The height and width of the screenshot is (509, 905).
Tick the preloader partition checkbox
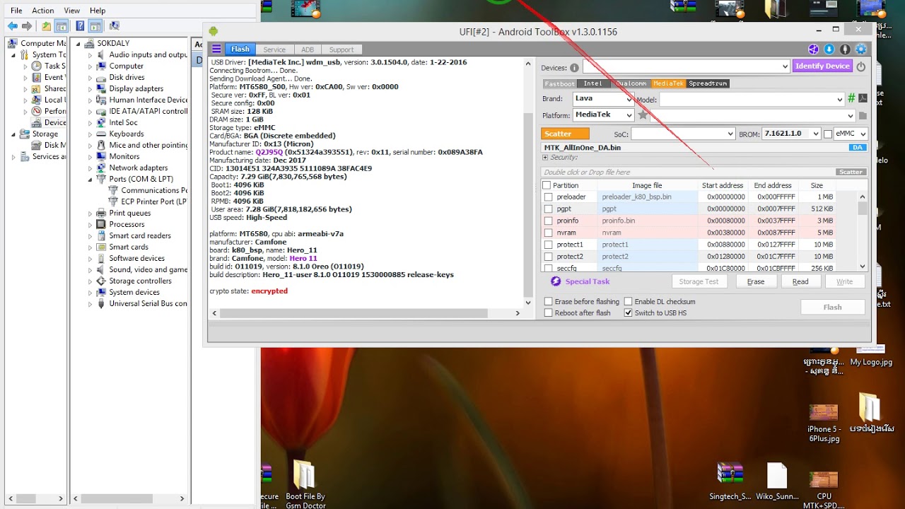[548, 197]
